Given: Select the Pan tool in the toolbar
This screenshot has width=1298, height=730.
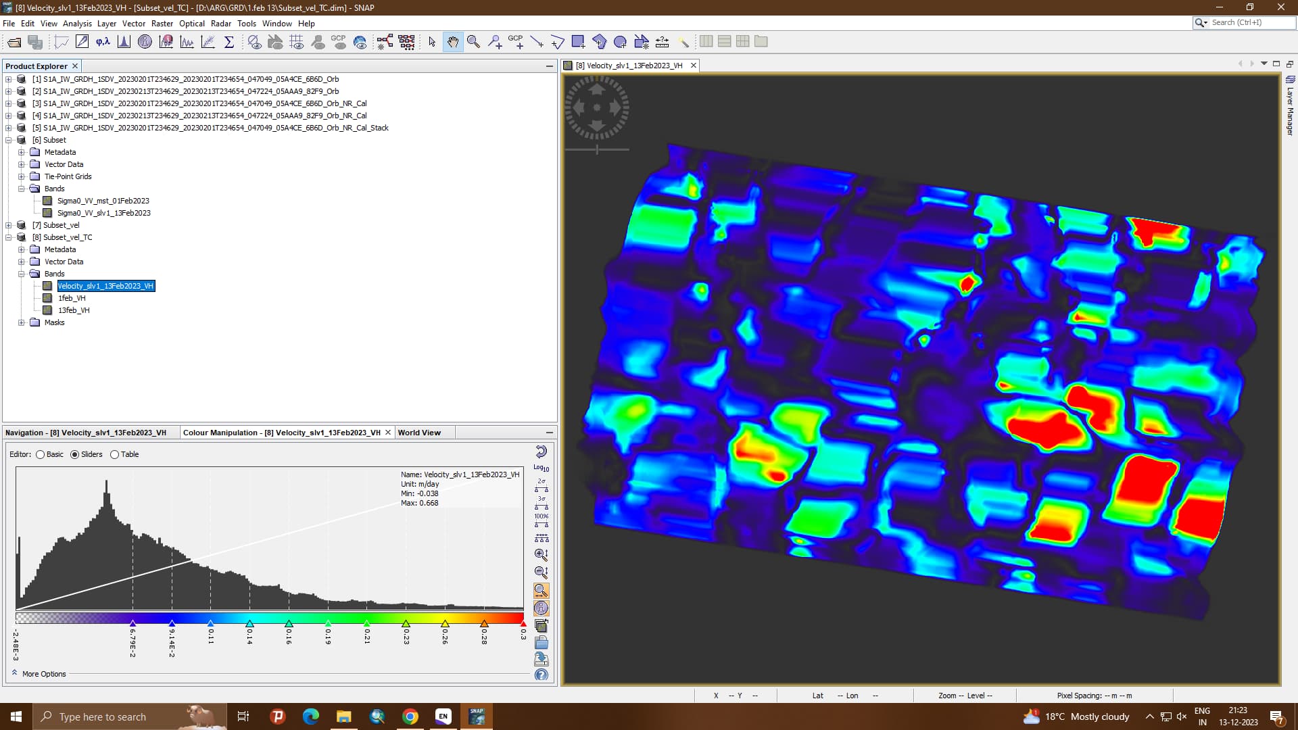Looking at the screenshot, I should (x=452, y=41).
